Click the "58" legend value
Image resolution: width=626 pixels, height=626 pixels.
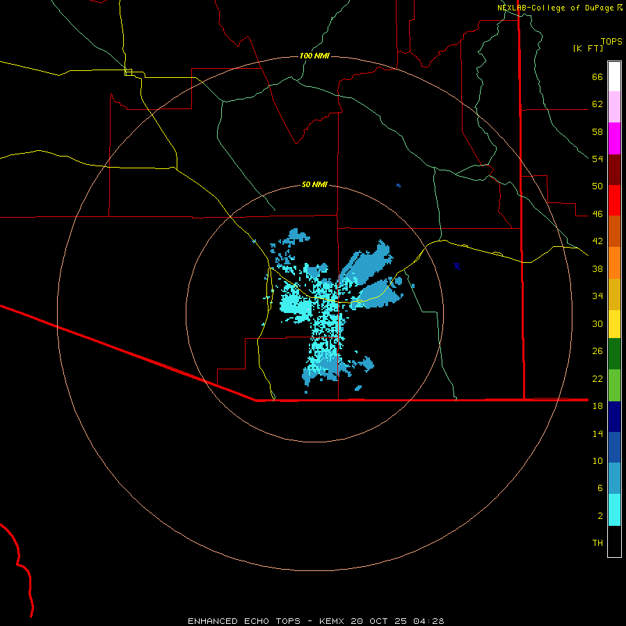point(597,131)
